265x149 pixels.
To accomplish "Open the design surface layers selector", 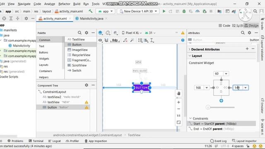I will point(100,33).
